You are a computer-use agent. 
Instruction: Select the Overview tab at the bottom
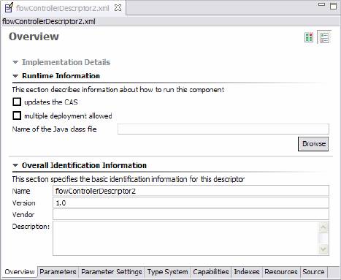(x=20, y=272)
